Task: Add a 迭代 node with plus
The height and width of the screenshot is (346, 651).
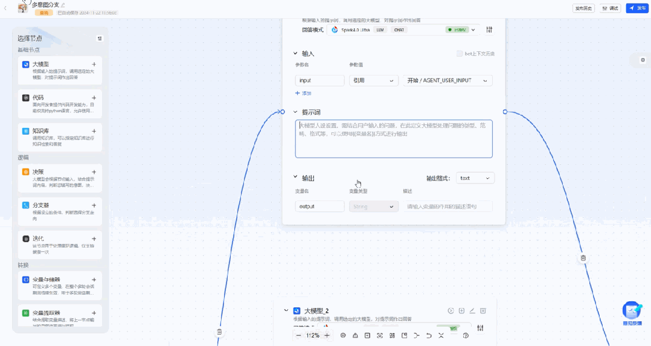Action: tap(94, 239)
